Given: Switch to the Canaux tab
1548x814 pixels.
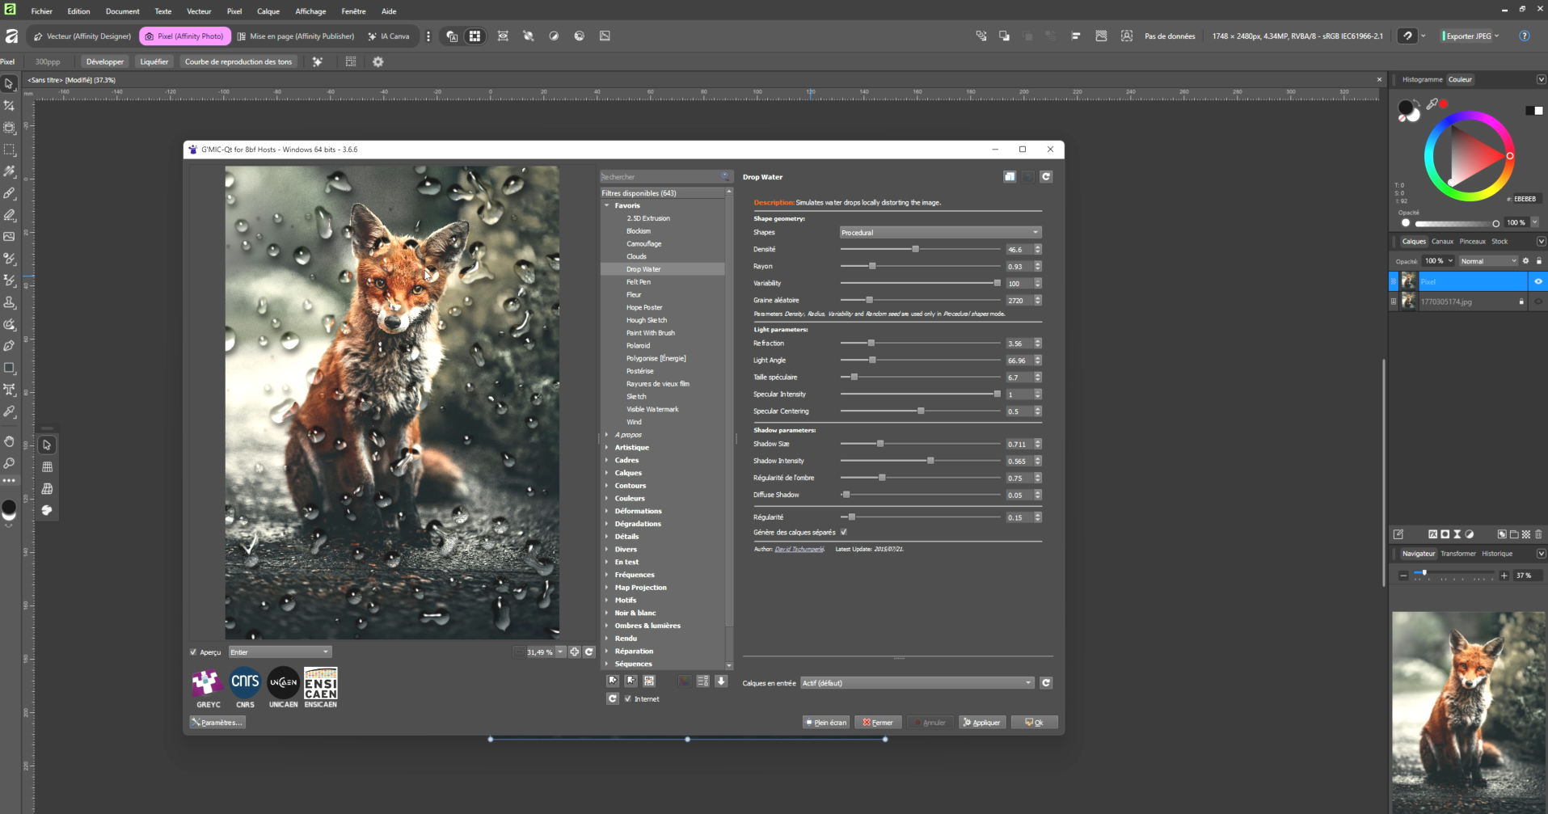Looking at the screenshot, I should [x=1442, y=241].
